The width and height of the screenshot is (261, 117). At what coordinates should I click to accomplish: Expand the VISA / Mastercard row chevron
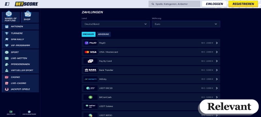click(217, 52)
